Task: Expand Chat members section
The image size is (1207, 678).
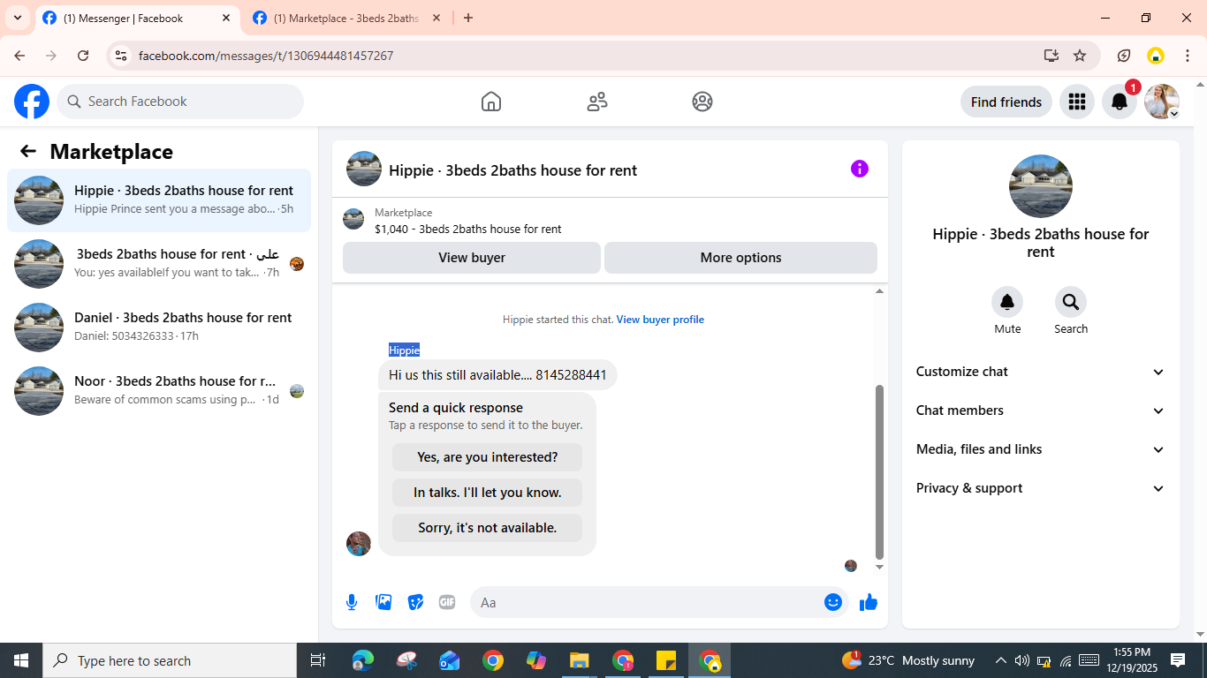Action: [1041, 411]
